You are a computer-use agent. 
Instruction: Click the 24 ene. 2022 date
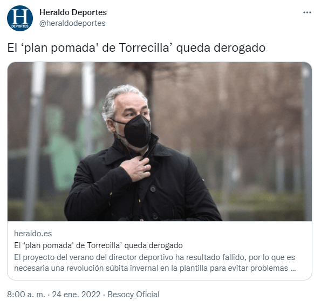(x=76, y=295)
